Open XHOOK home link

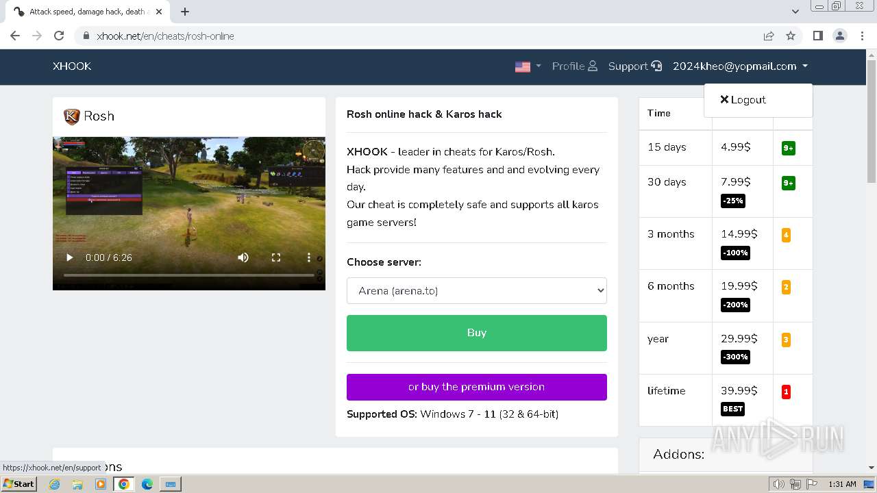(x=72, y=66)
